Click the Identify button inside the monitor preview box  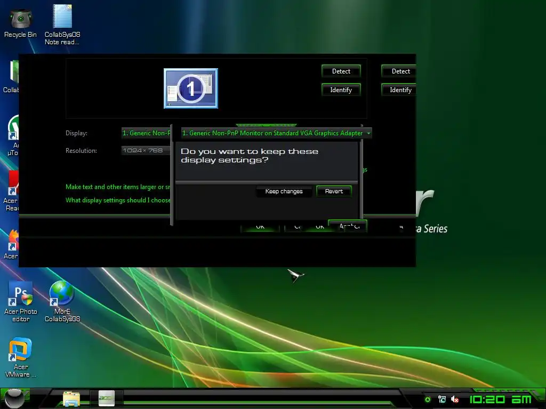pyautogui.click(x=341, y=89)
